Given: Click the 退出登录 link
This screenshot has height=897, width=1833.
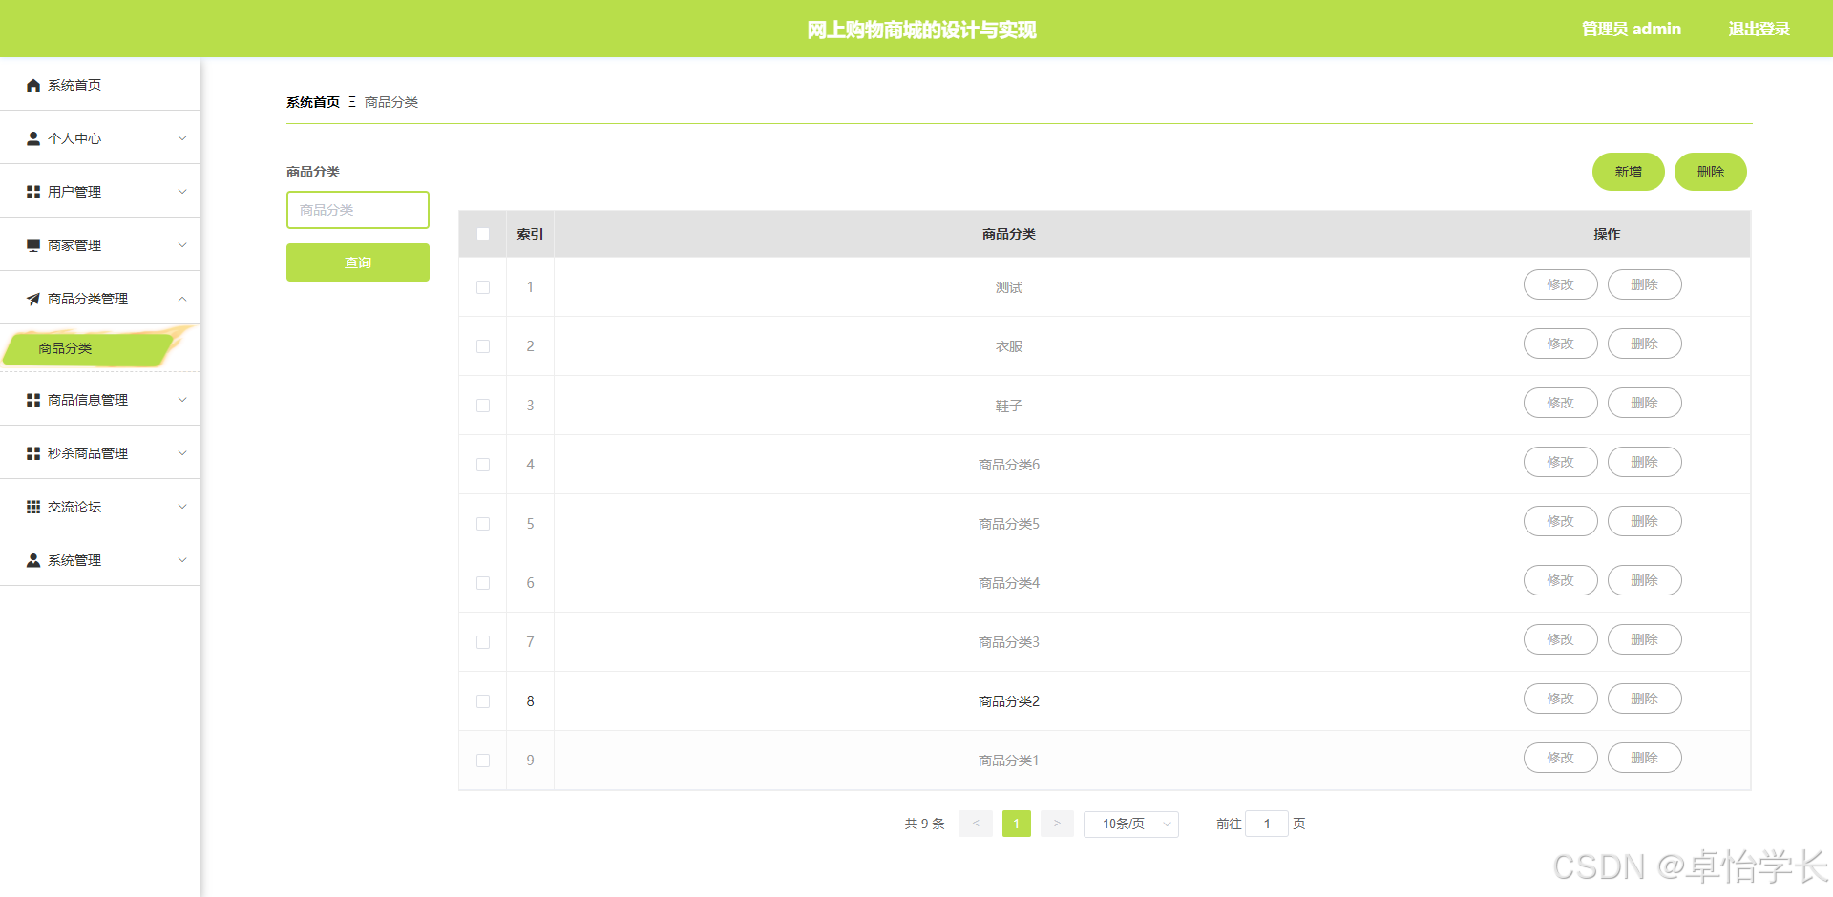Looking at the screenshot, I should click(x=1759, y=29).
